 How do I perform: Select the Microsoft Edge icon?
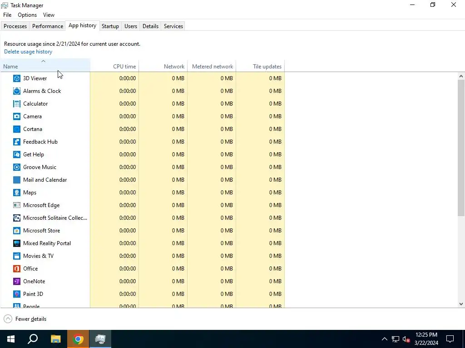click(x=17, y=205)
